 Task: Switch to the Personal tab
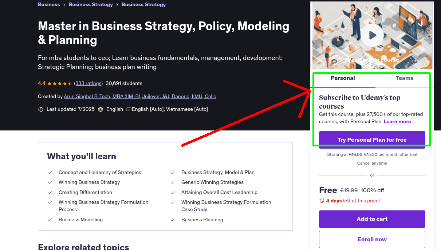coord(343,78)
